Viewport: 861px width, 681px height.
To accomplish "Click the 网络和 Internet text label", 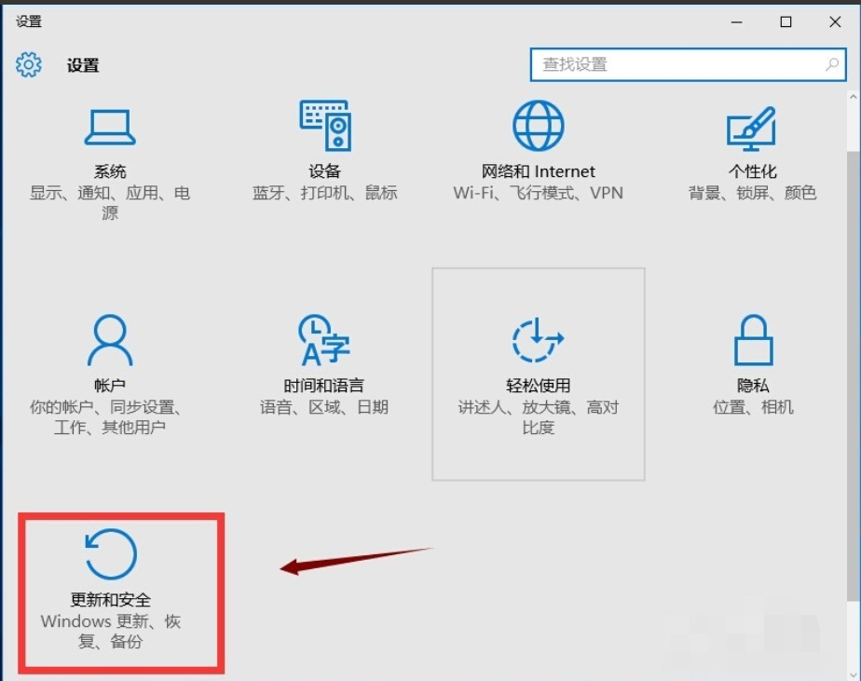I will pyautogui.click(x=539, y=171).
